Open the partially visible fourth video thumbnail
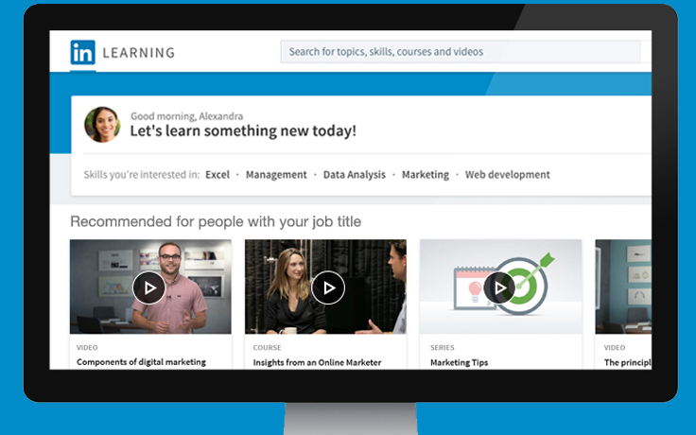 (x=624, y=287)
